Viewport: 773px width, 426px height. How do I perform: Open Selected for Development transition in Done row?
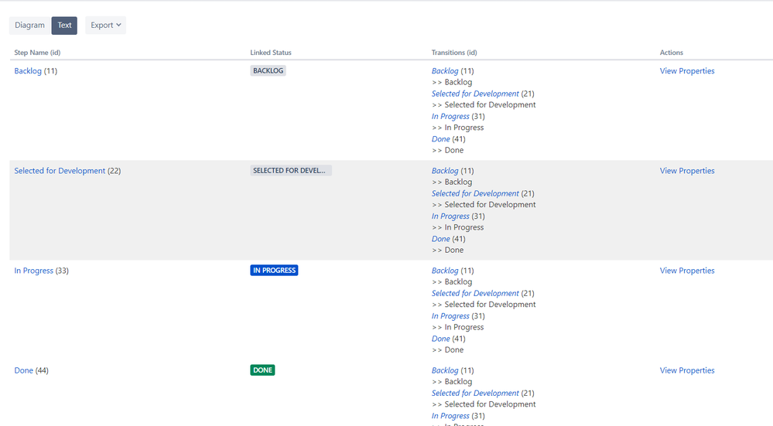click(475, 393)
